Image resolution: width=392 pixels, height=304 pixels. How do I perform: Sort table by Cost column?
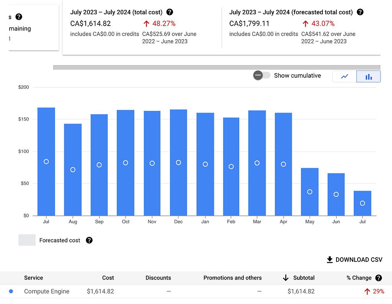[108, 278]
